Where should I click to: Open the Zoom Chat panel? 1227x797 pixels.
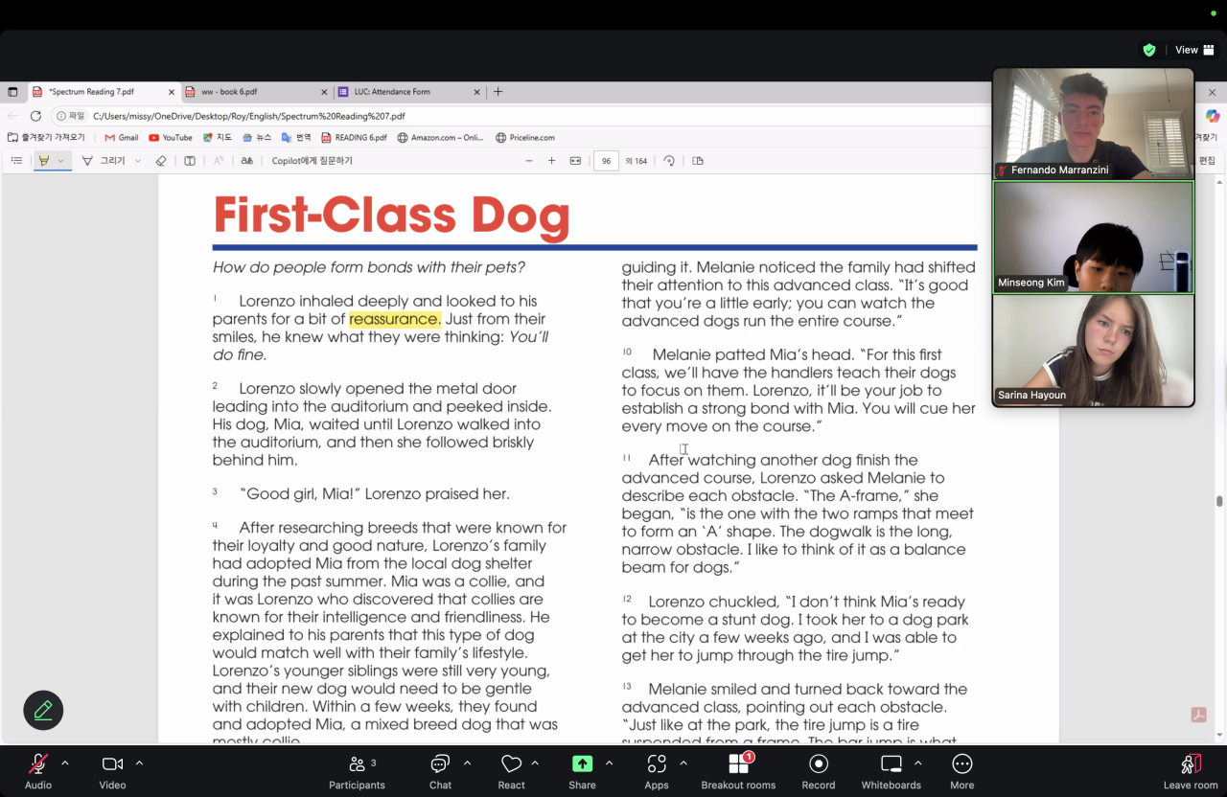pos(440,770)
